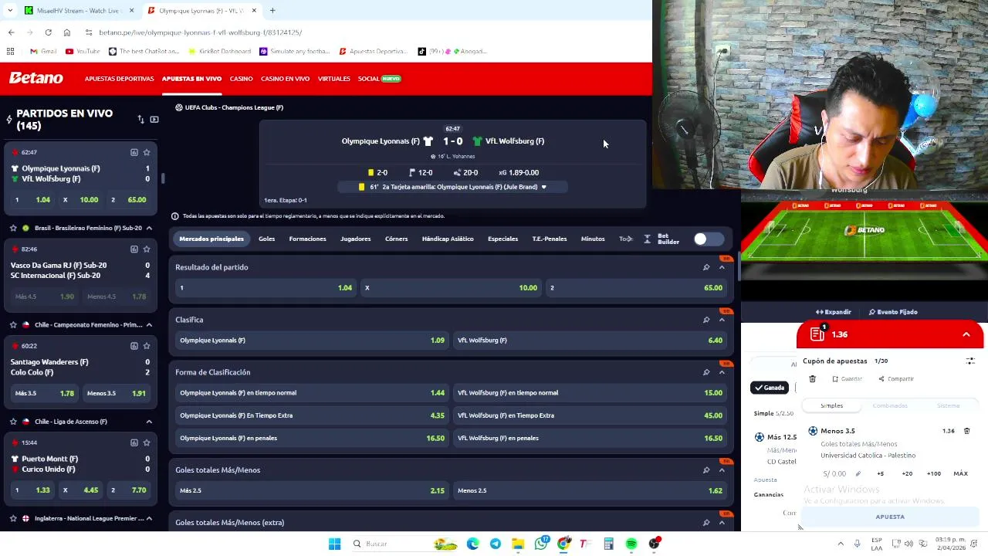Open bet slip settings sliders icon
988x556 pixels.
(970, 361)
